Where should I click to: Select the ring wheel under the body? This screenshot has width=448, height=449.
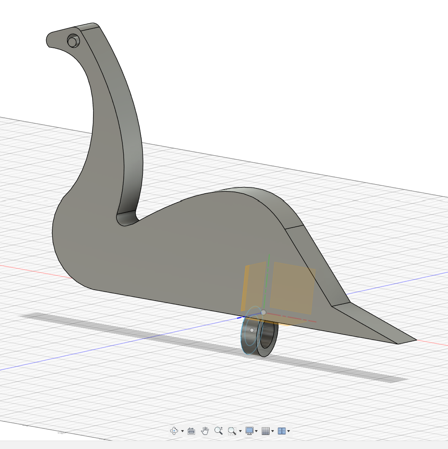click(259, 337)
